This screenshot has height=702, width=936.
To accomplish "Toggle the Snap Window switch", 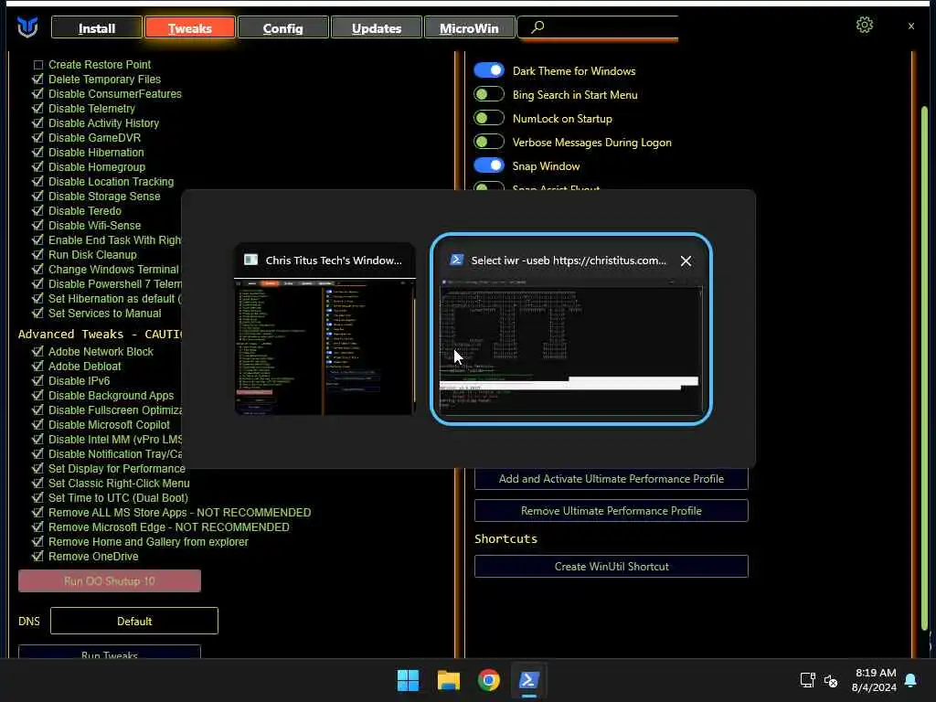I will (489, 165).
